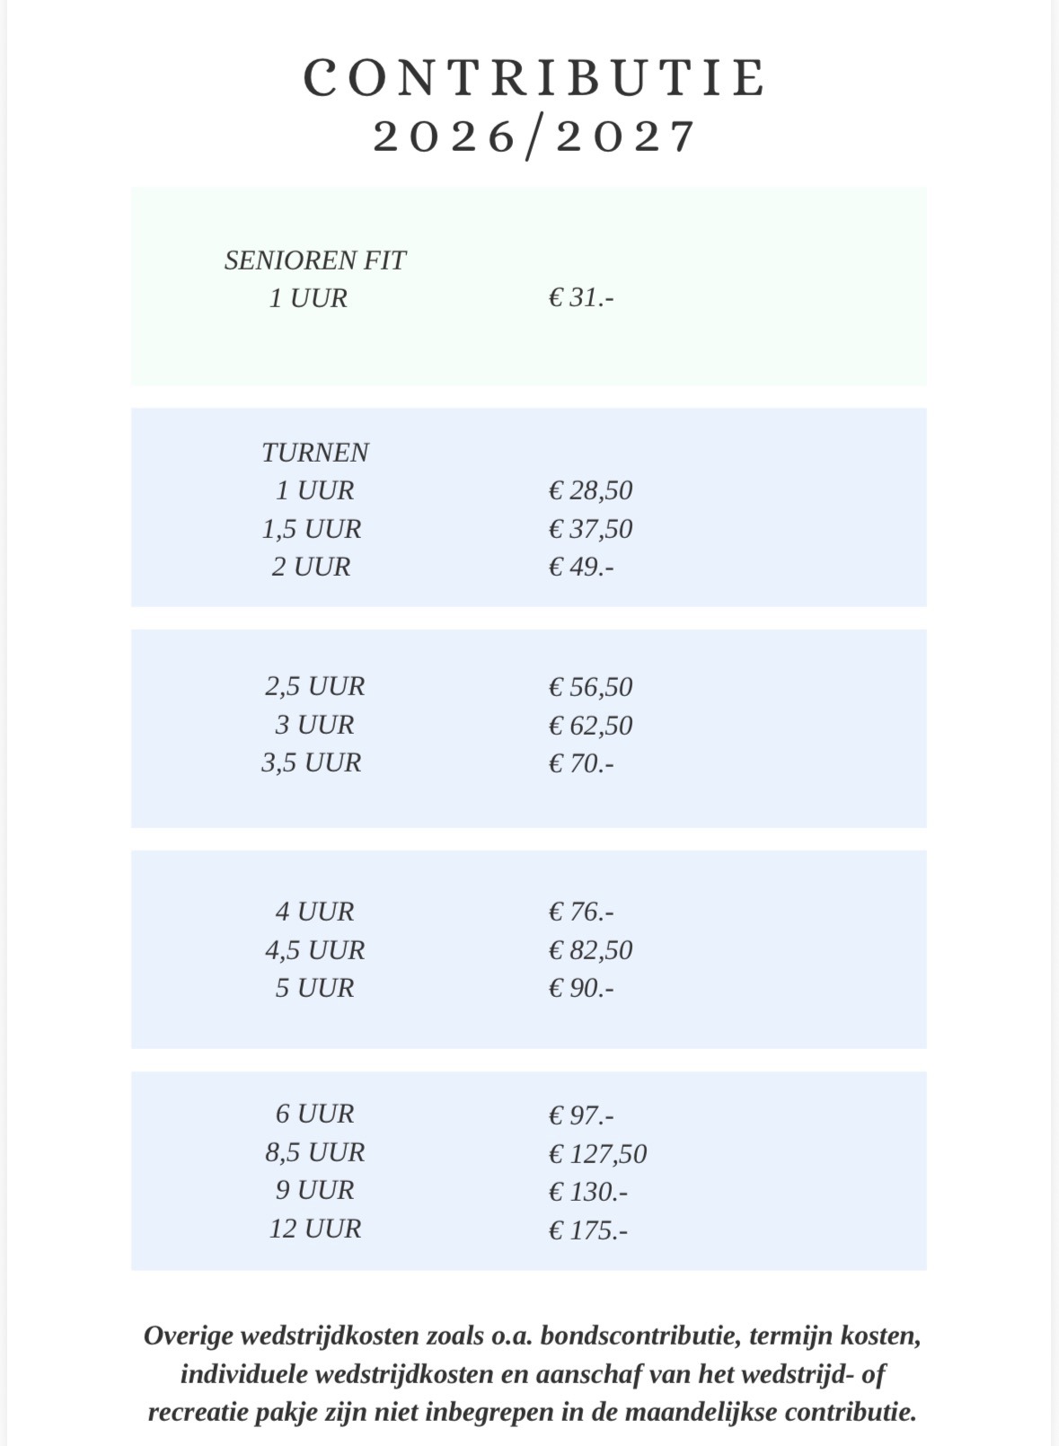
Task: Select the TURNEN section title
Action: pos(315,452)
